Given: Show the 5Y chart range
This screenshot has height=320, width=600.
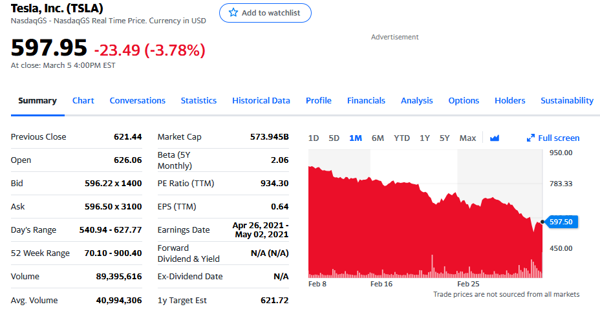Looking at the screenshot, I should [444, 138].
